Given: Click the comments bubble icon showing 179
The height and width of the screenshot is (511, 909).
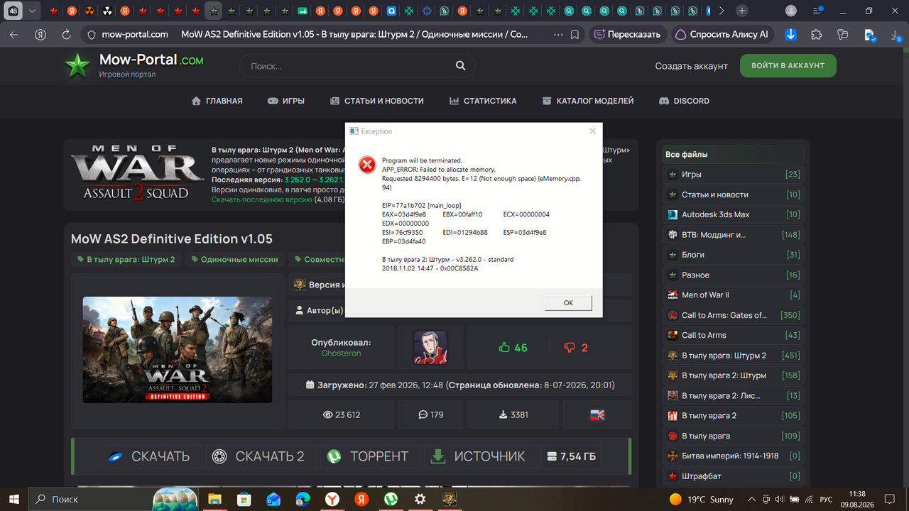Looking at the screenshot, I should 423,414.
